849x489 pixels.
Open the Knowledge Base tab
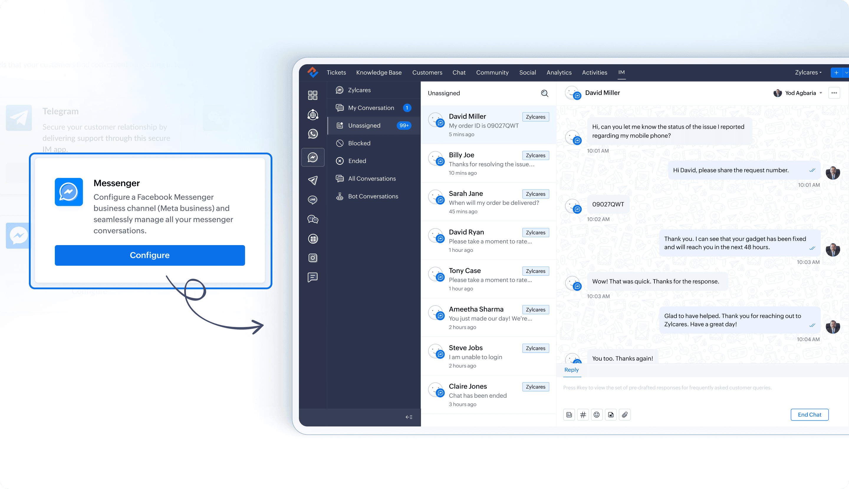click(379, 72)
